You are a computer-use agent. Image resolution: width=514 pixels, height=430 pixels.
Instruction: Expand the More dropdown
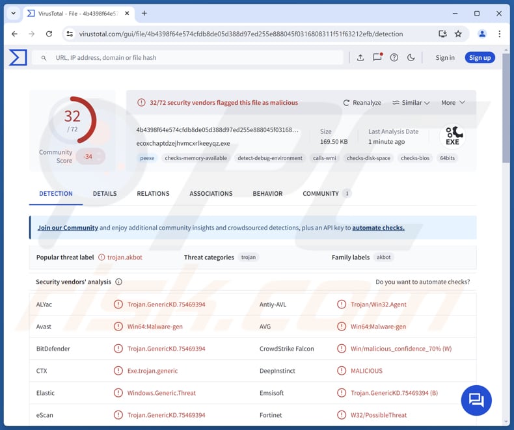point(453,103)
